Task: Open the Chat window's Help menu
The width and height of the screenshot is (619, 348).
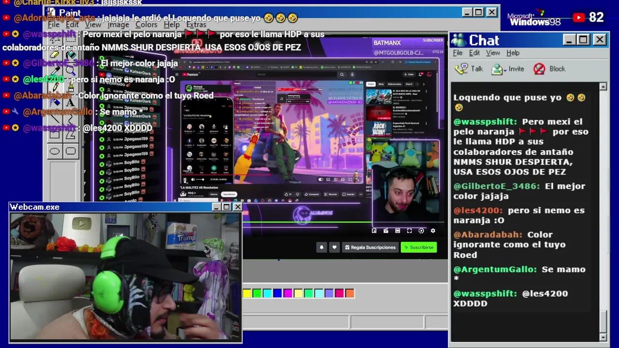Action: click(x=513, y=53)
